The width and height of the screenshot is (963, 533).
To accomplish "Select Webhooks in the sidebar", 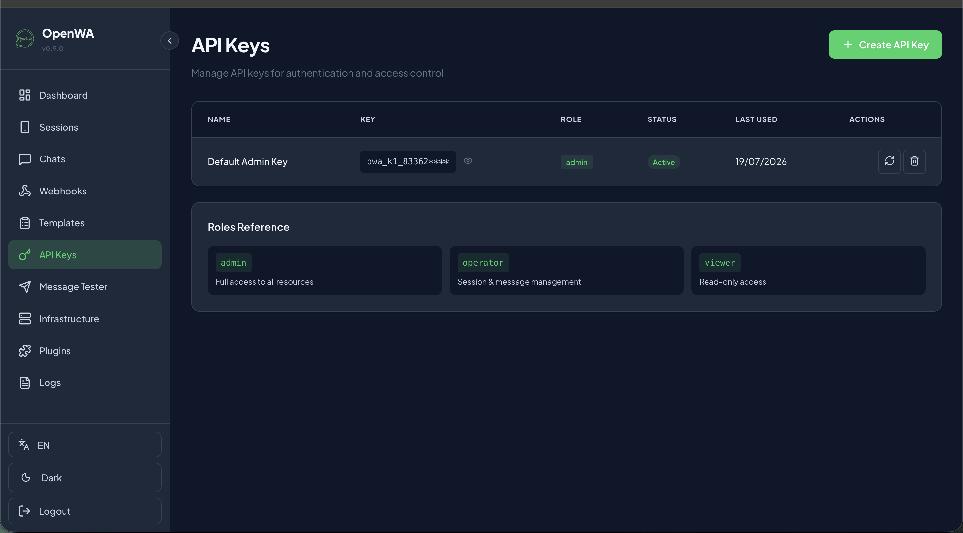I will click(x=85, y=191).
